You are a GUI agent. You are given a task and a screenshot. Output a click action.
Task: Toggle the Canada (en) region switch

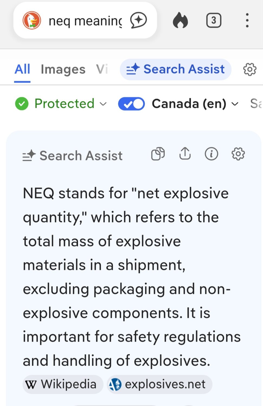click(x=131, y=103)
